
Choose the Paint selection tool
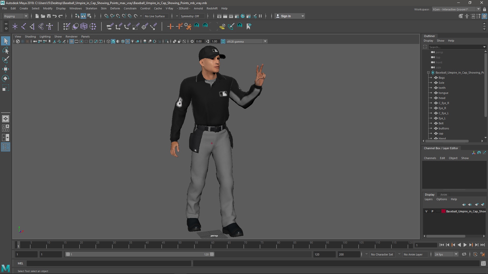pyautogui.click(x=6, y=60)
